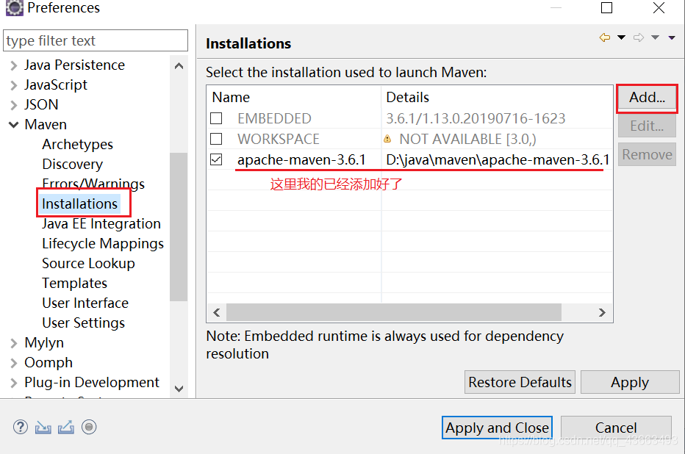Viewport: 685px width, 454px height.
Task: Open the back history dropdown arrow
Action: [621, 37]
